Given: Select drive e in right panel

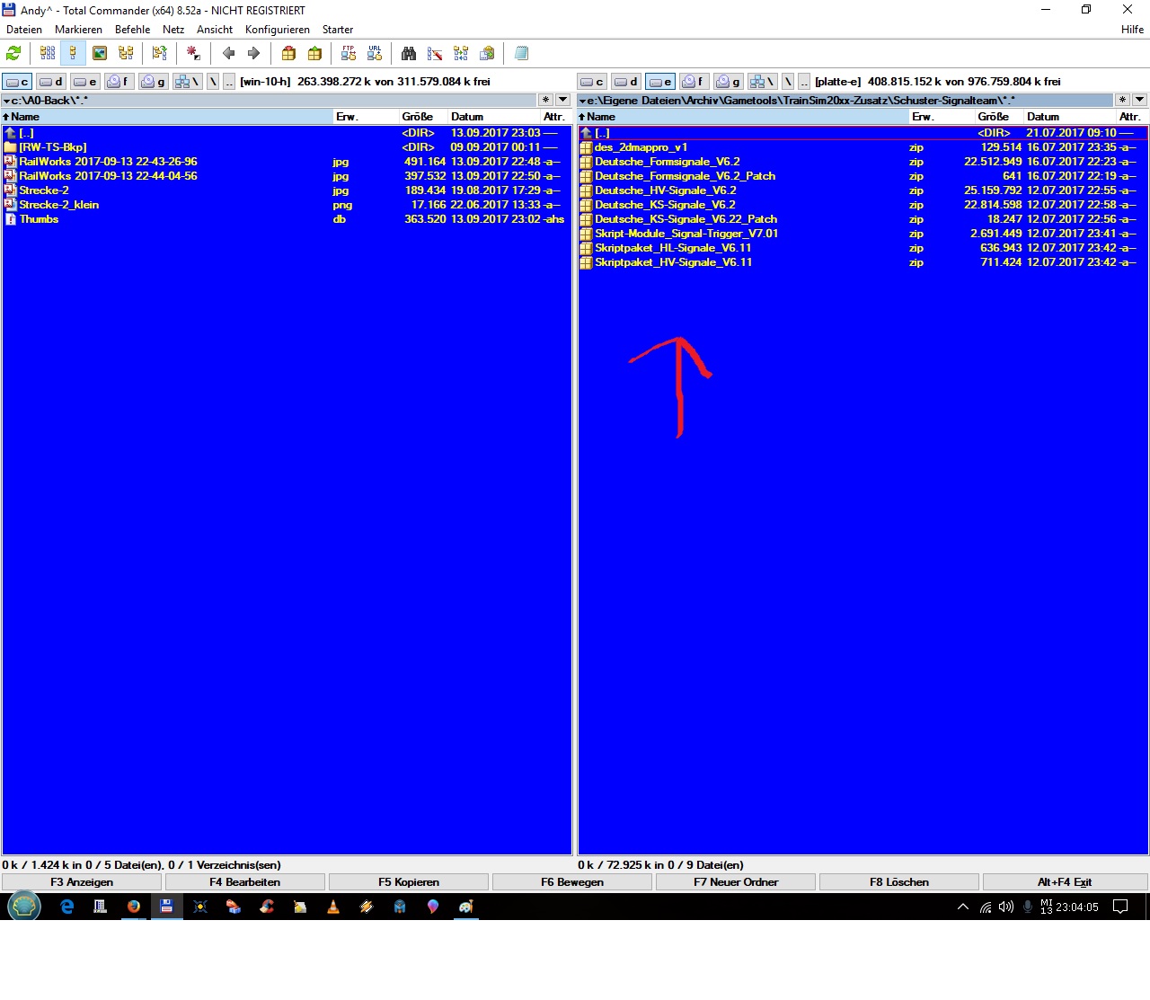Looking at the screenshot, I should 660,82.
